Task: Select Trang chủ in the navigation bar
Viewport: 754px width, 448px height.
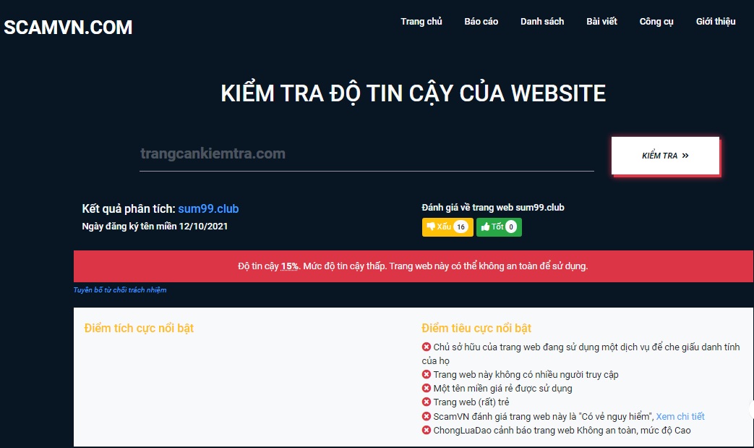Action: point(421,21)
